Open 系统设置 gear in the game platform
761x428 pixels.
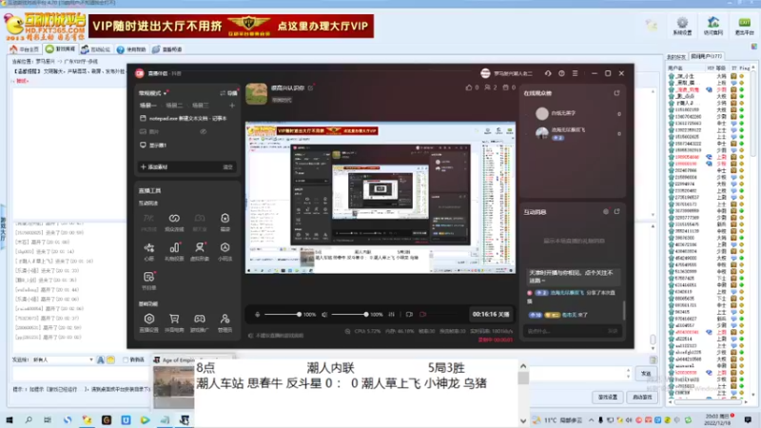[x=682, y=26]
